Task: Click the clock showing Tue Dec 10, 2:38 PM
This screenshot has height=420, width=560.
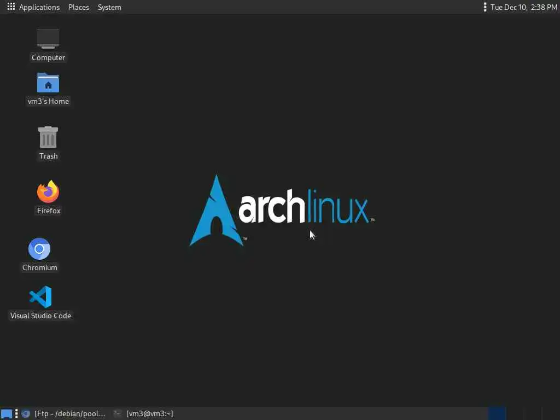Action: 523,7
